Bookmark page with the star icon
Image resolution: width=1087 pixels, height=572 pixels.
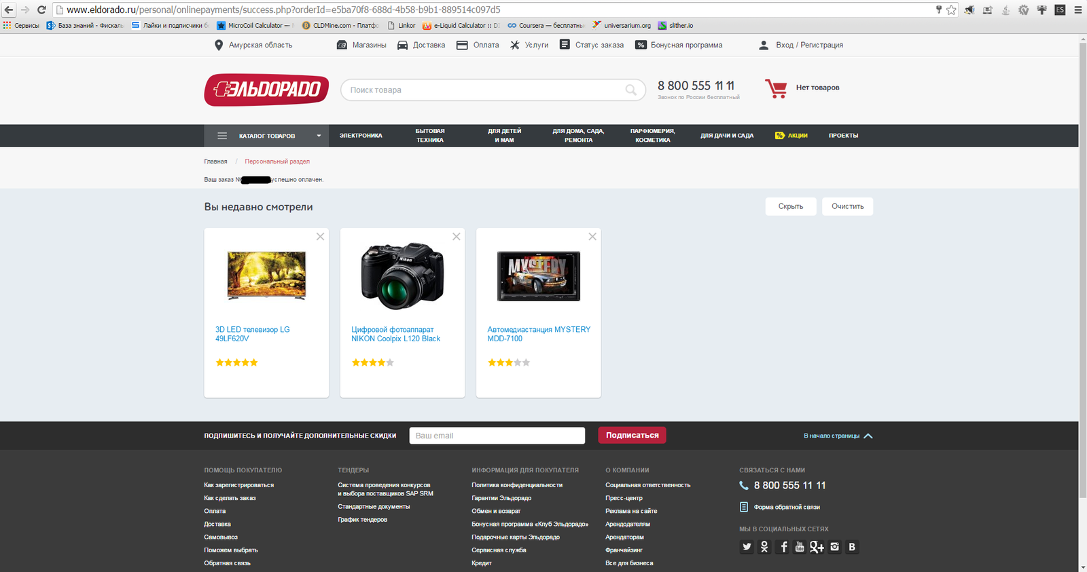[x=951, y=9]
